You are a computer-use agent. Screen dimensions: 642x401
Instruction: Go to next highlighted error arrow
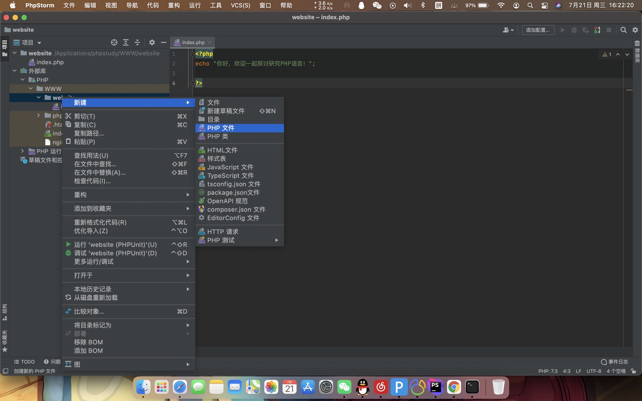point(627,54)
